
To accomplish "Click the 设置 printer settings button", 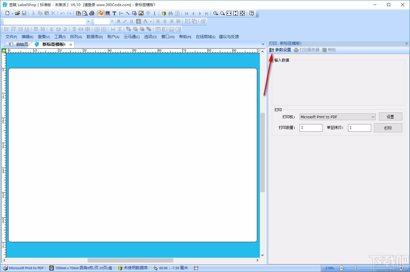I will click(390, 117).
